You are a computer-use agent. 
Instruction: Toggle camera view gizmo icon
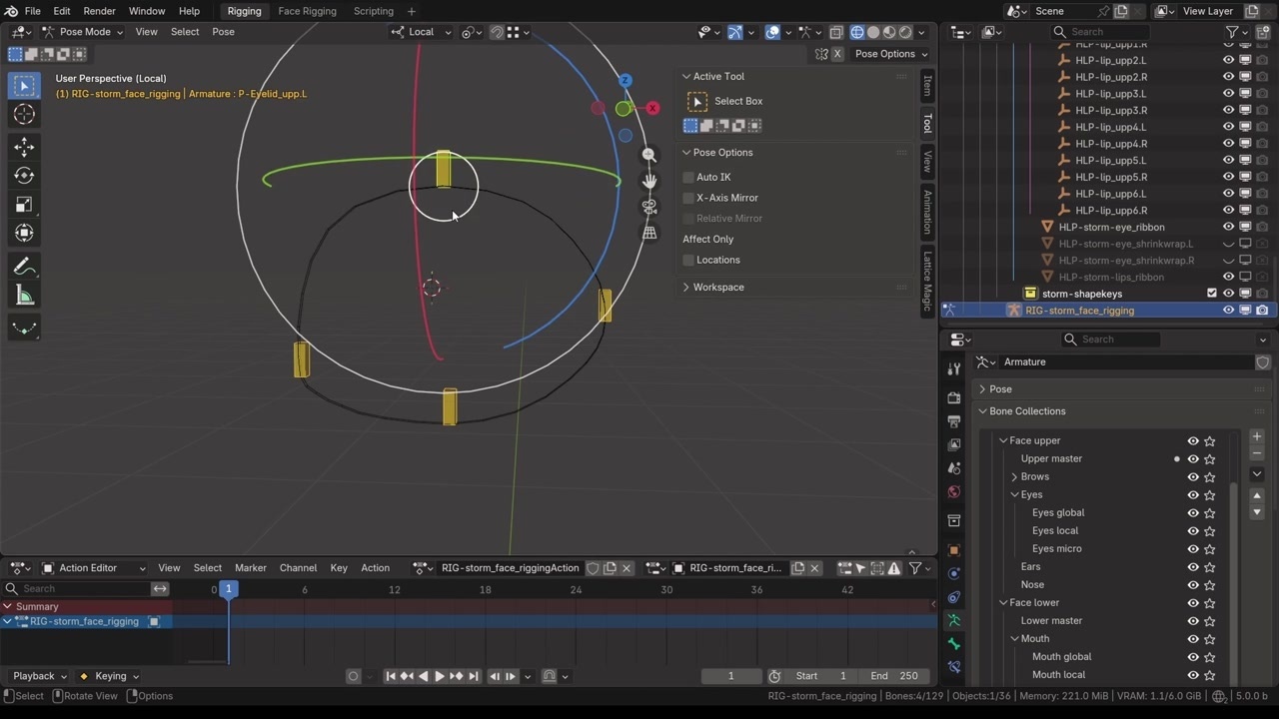click(649, 207)
